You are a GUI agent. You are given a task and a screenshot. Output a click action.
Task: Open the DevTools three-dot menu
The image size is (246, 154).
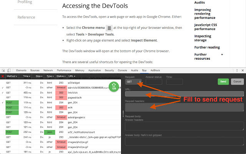pyautogui.click(x=237, y=70)
